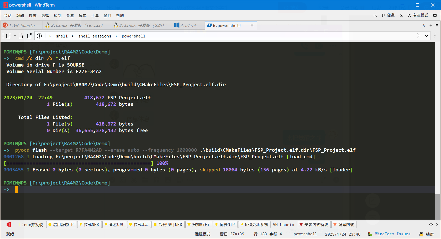Run the NFS更新系统 quick command
Screen dimensions: 441x239
254,225
